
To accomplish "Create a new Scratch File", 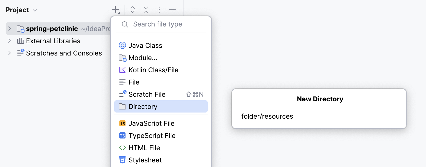I will click(147, 94).
